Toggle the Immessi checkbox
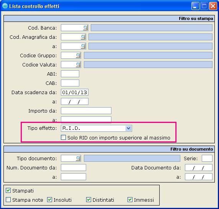Viewport: 219px width, 209px height. coord(130,200)
